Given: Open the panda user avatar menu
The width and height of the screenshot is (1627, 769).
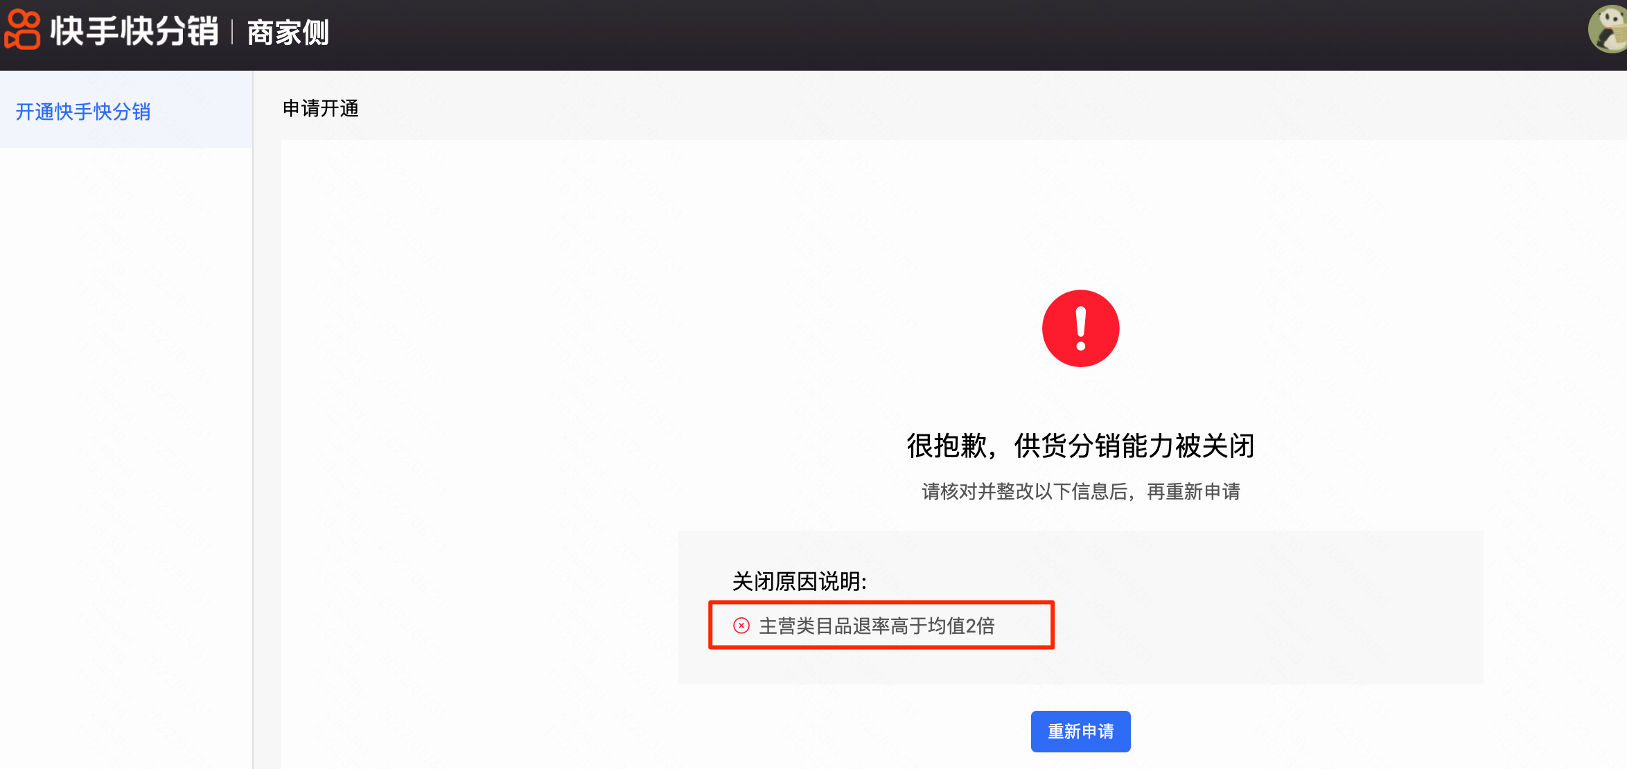Looking at the screenshot, I should 1609,29.
